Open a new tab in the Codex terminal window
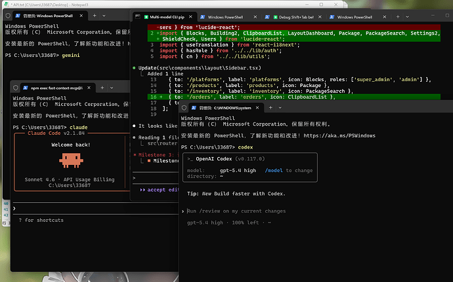The image size is (453, 282). tap(270, 107)
